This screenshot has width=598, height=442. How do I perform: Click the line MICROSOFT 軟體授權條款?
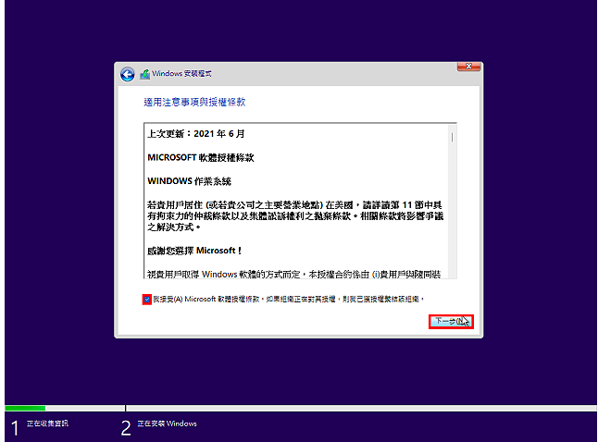coord(201,158)
